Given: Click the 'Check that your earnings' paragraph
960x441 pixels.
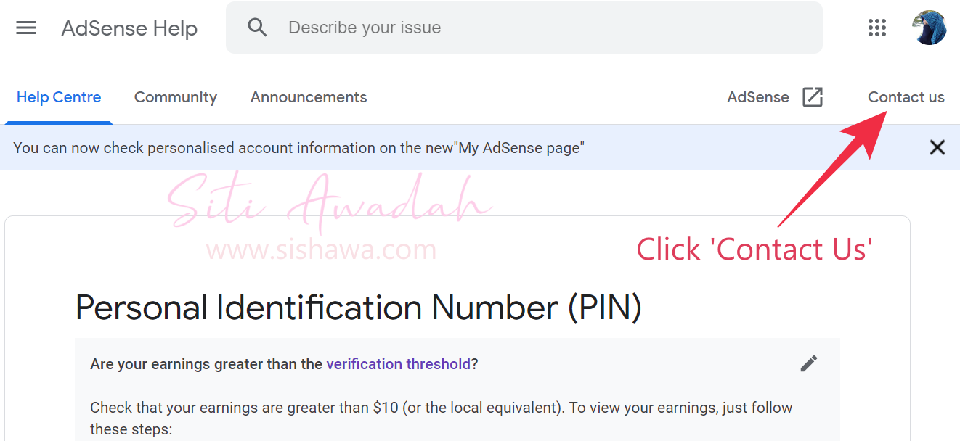Looking at the screenshot, I should [442, 418].
